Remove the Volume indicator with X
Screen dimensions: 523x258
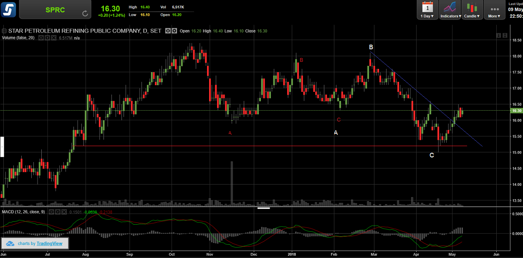point(53,38)
